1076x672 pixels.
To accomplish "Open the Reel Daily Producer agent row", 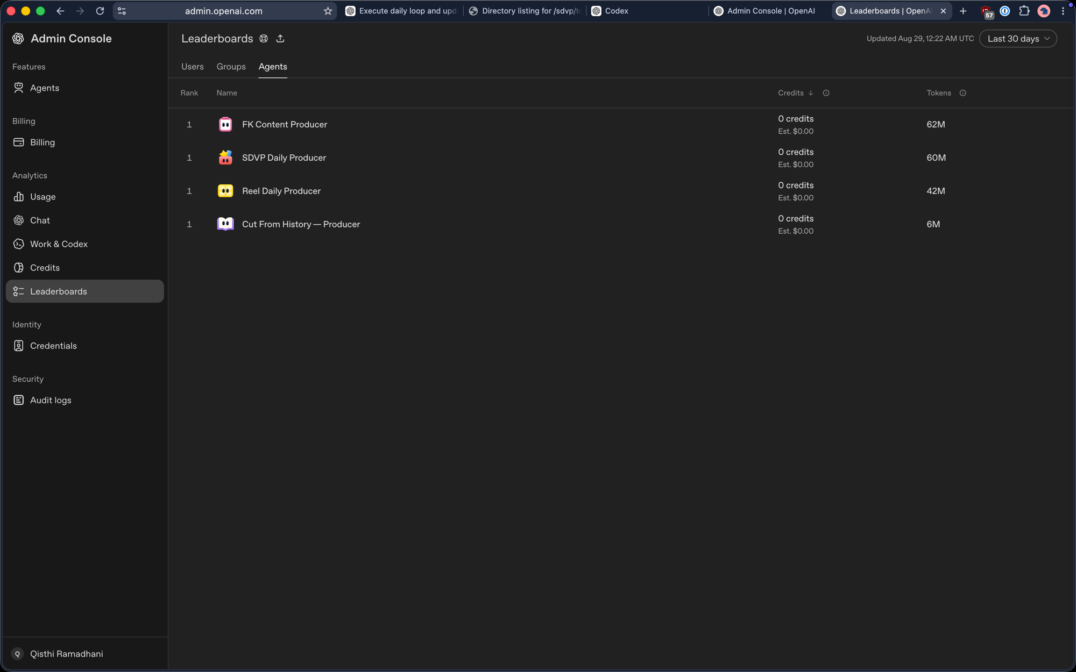I will 621,191.
